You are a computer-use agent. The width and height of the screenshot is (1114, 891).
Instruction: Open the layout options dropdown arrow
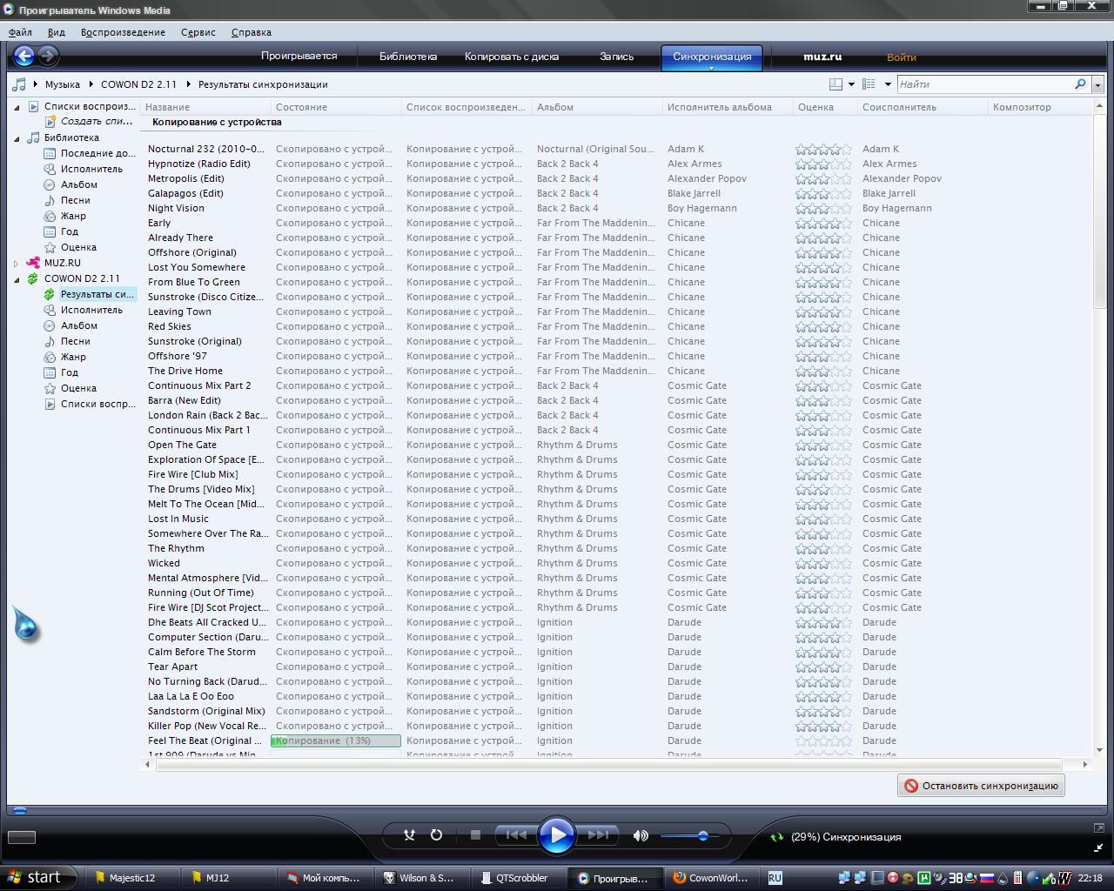(x=851, y=84)
